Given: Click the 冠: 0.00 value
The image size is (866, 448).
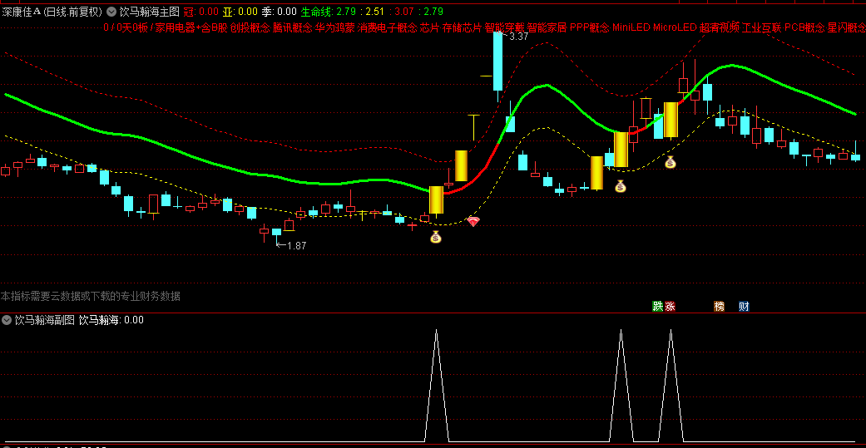Looking at the screenshot, I should click(x=200, y=12).
